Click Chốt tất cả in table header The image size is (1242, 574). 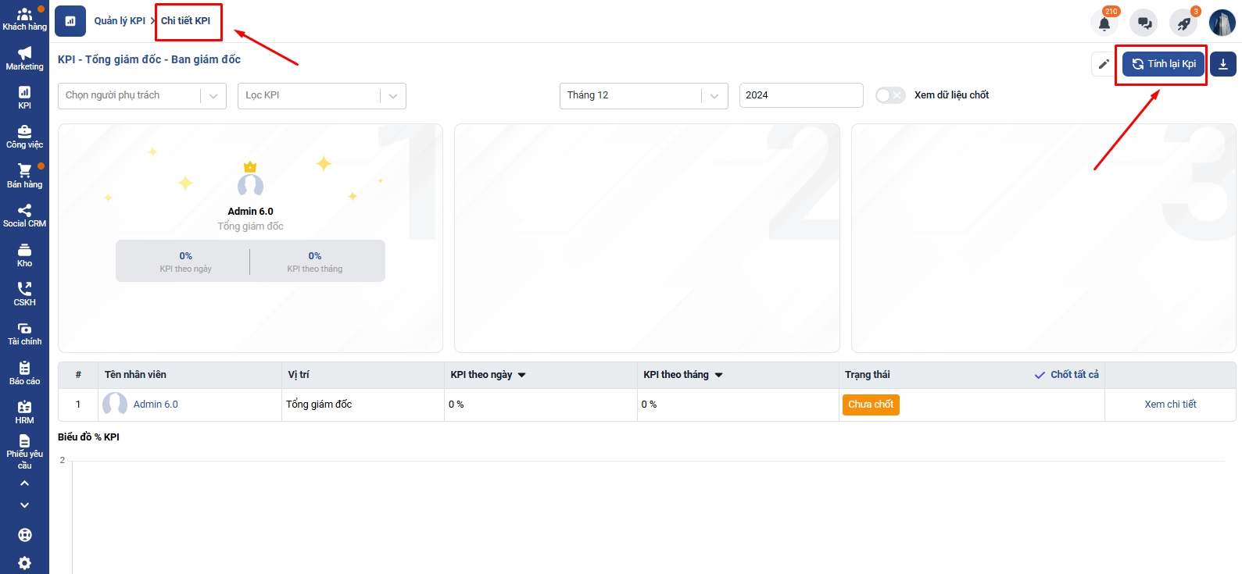[1067, 375]
